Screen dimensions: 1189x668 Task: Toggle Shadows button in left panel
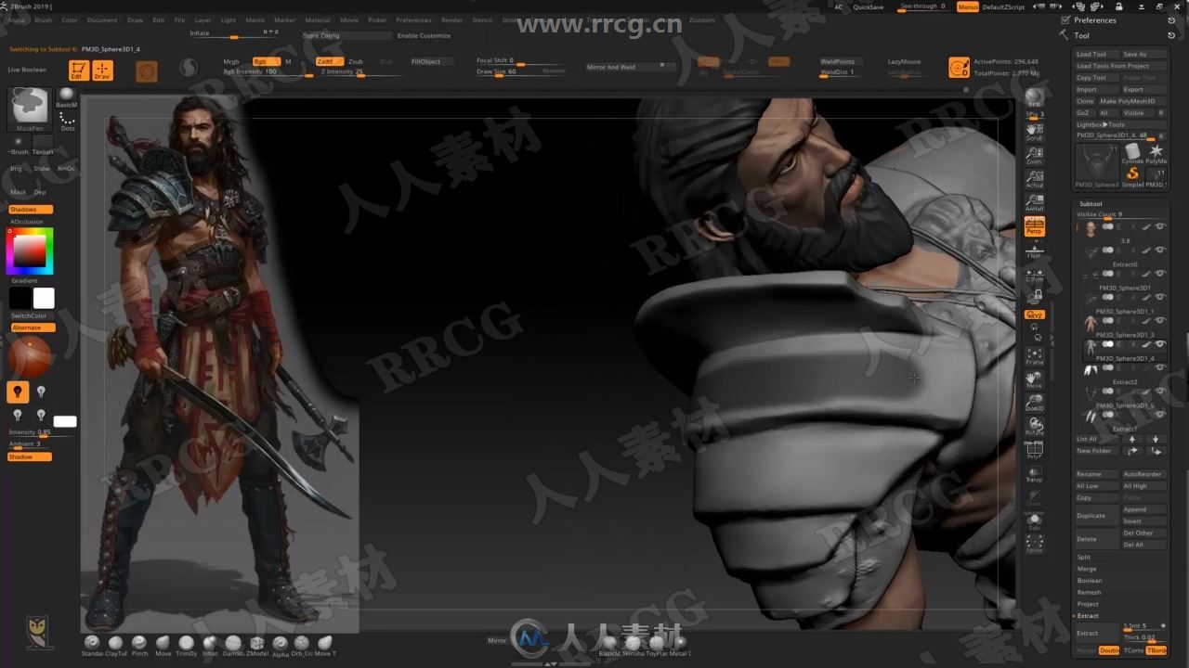coord(30,210)
